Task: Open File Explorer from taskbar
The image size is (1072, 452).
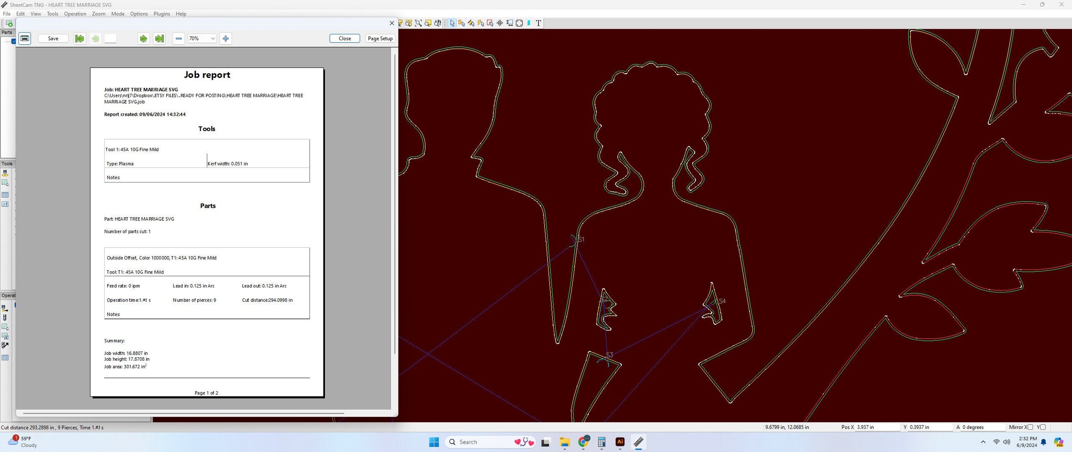Action: (565, 442)
